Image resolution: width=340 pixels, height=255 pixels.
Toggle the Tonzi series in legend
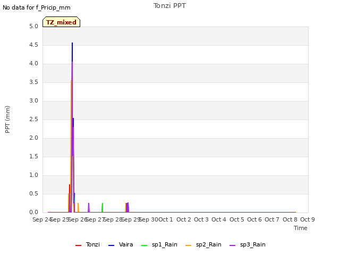[88, 244]
